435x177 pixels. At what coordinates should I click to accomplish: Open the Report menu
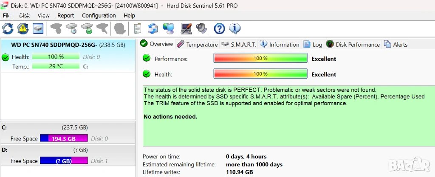65,16
